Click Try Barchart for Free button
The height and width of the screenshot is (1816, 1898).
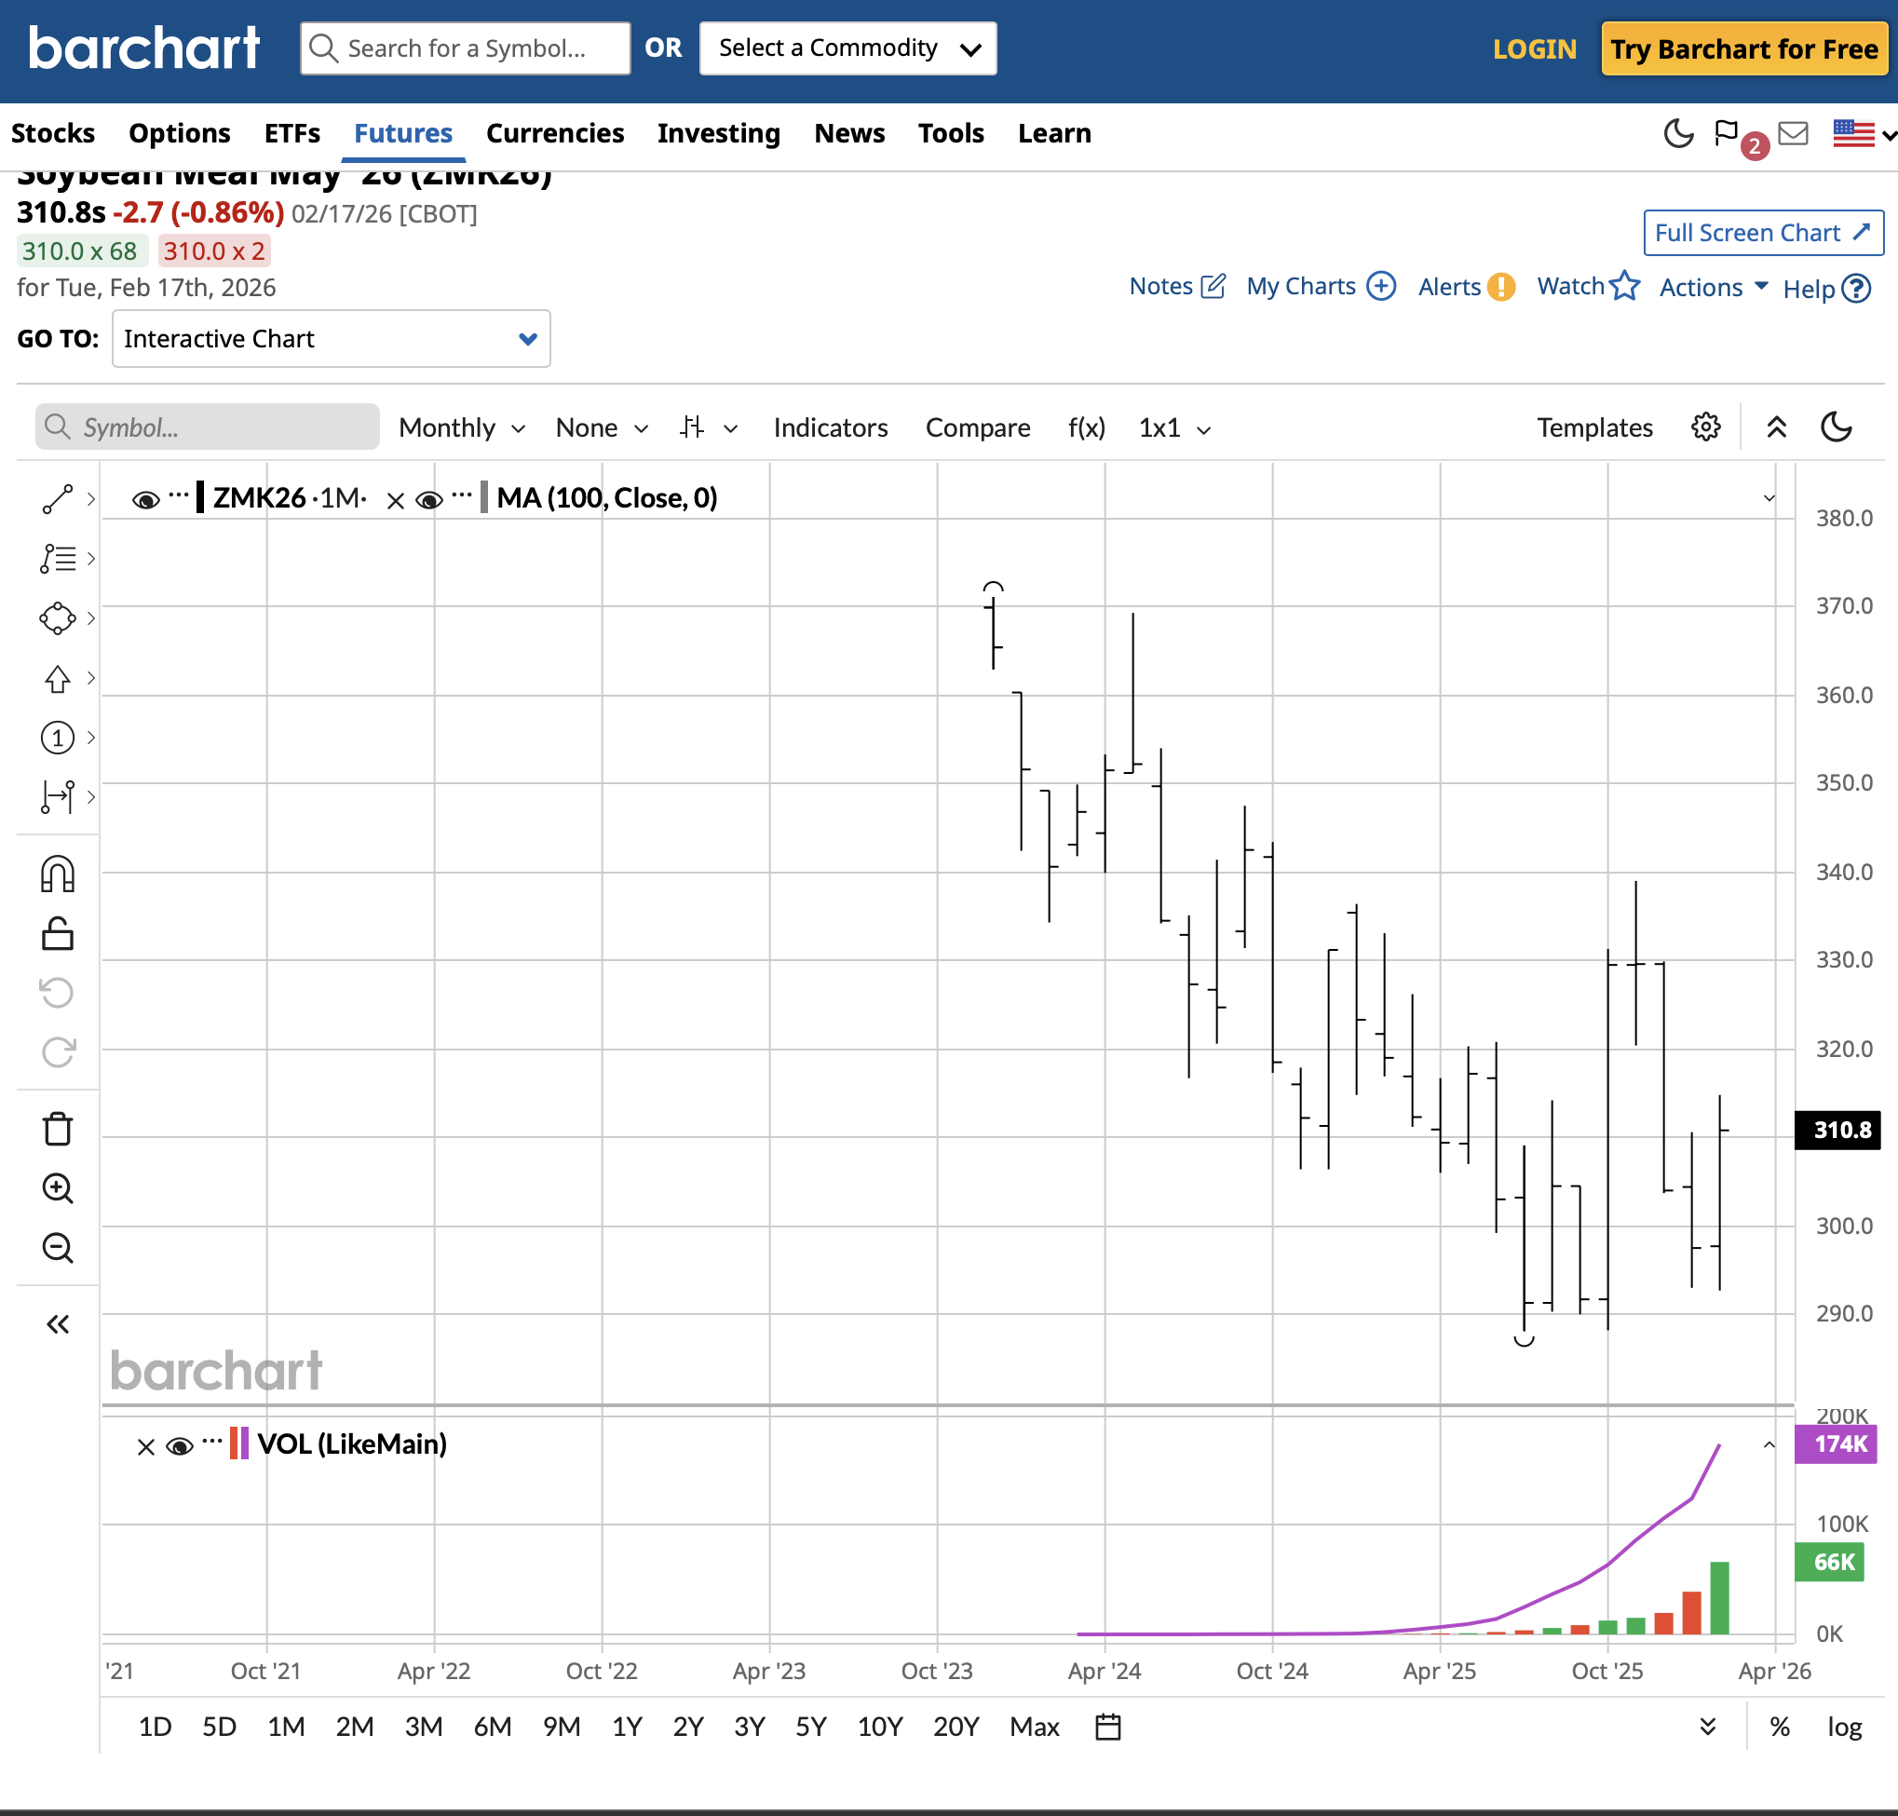click(x=1743, y=49)
